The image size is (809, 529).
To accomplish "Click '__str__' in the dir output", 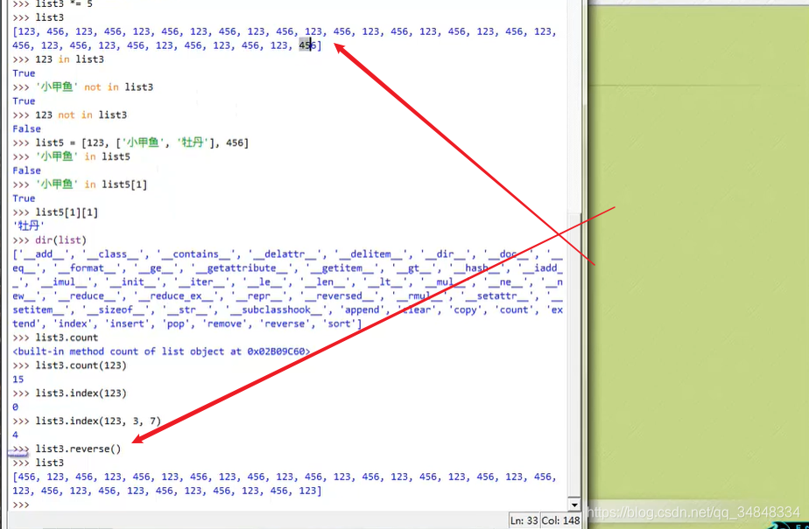I will click(190, 310).
